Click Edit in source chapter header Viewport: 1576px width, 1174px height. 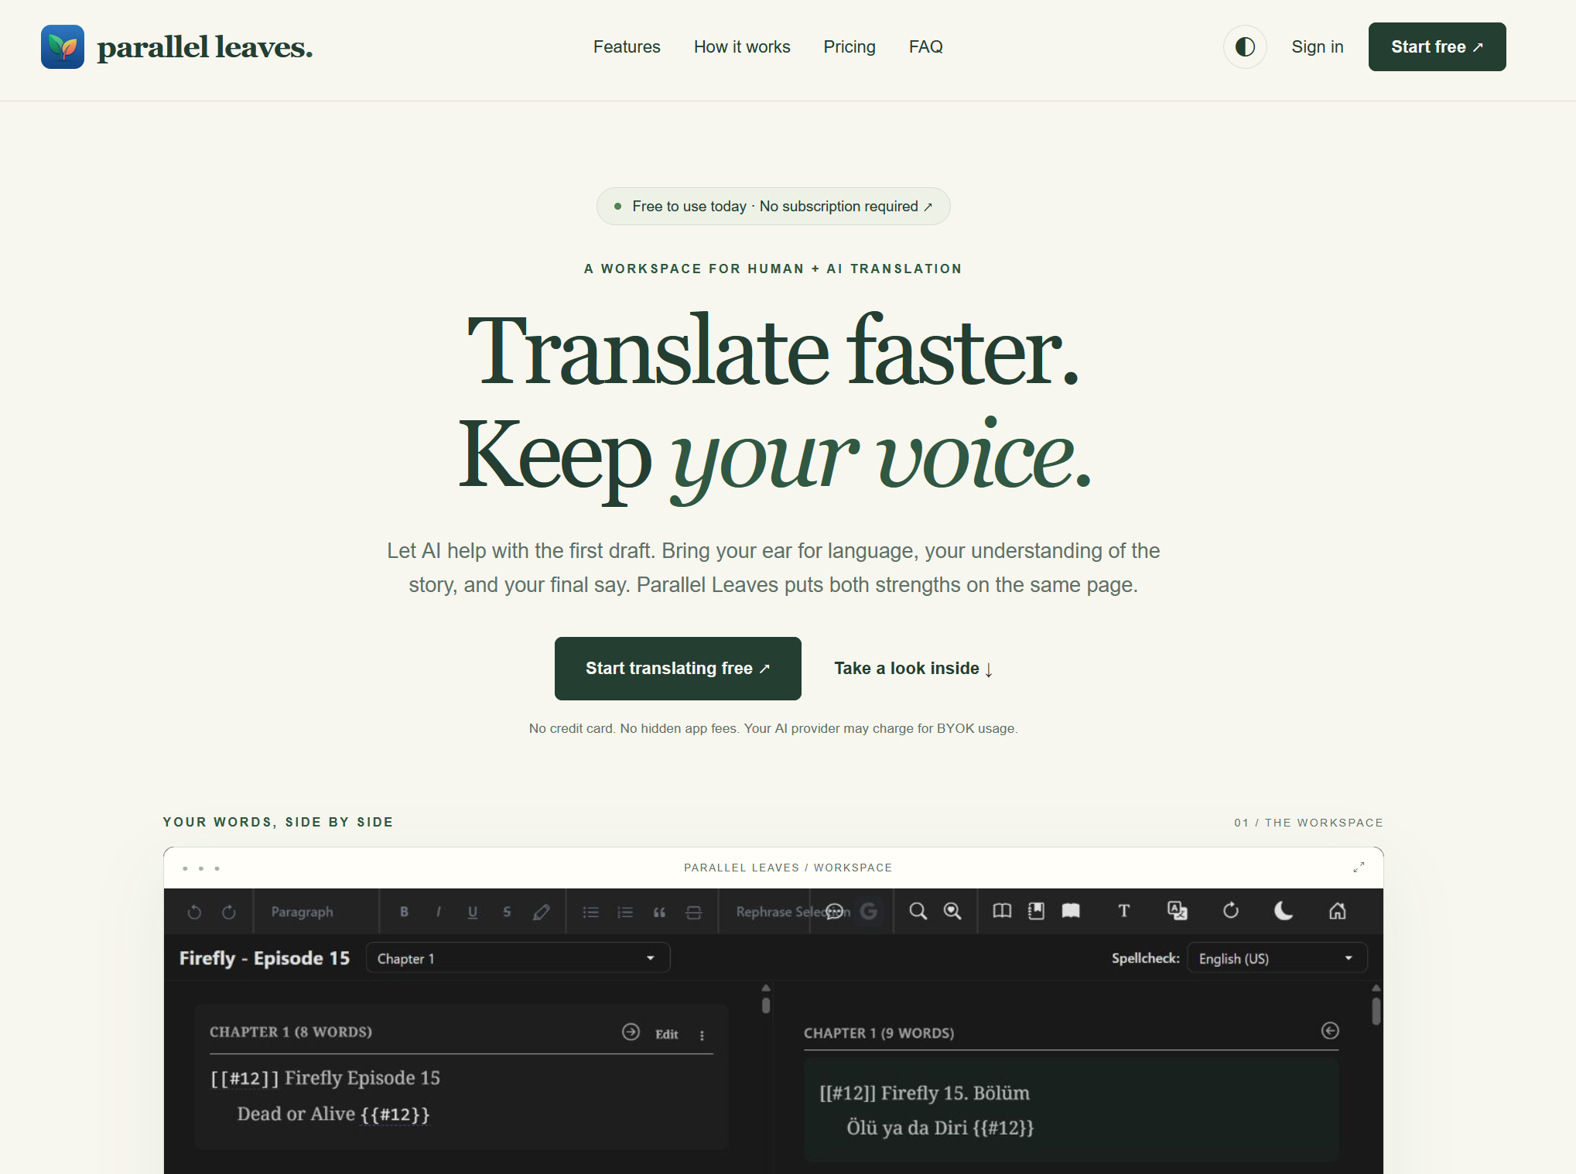pos(666,1035)
